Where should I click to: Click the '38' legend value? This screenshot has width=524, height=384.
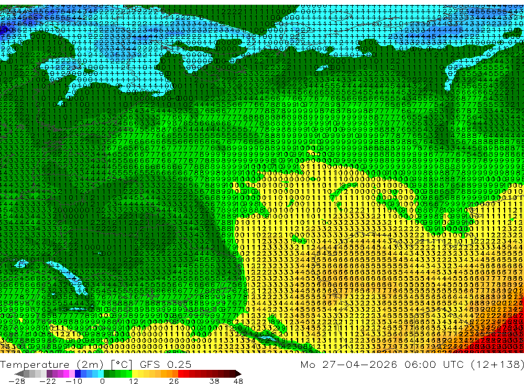click(x=214, y=381)
